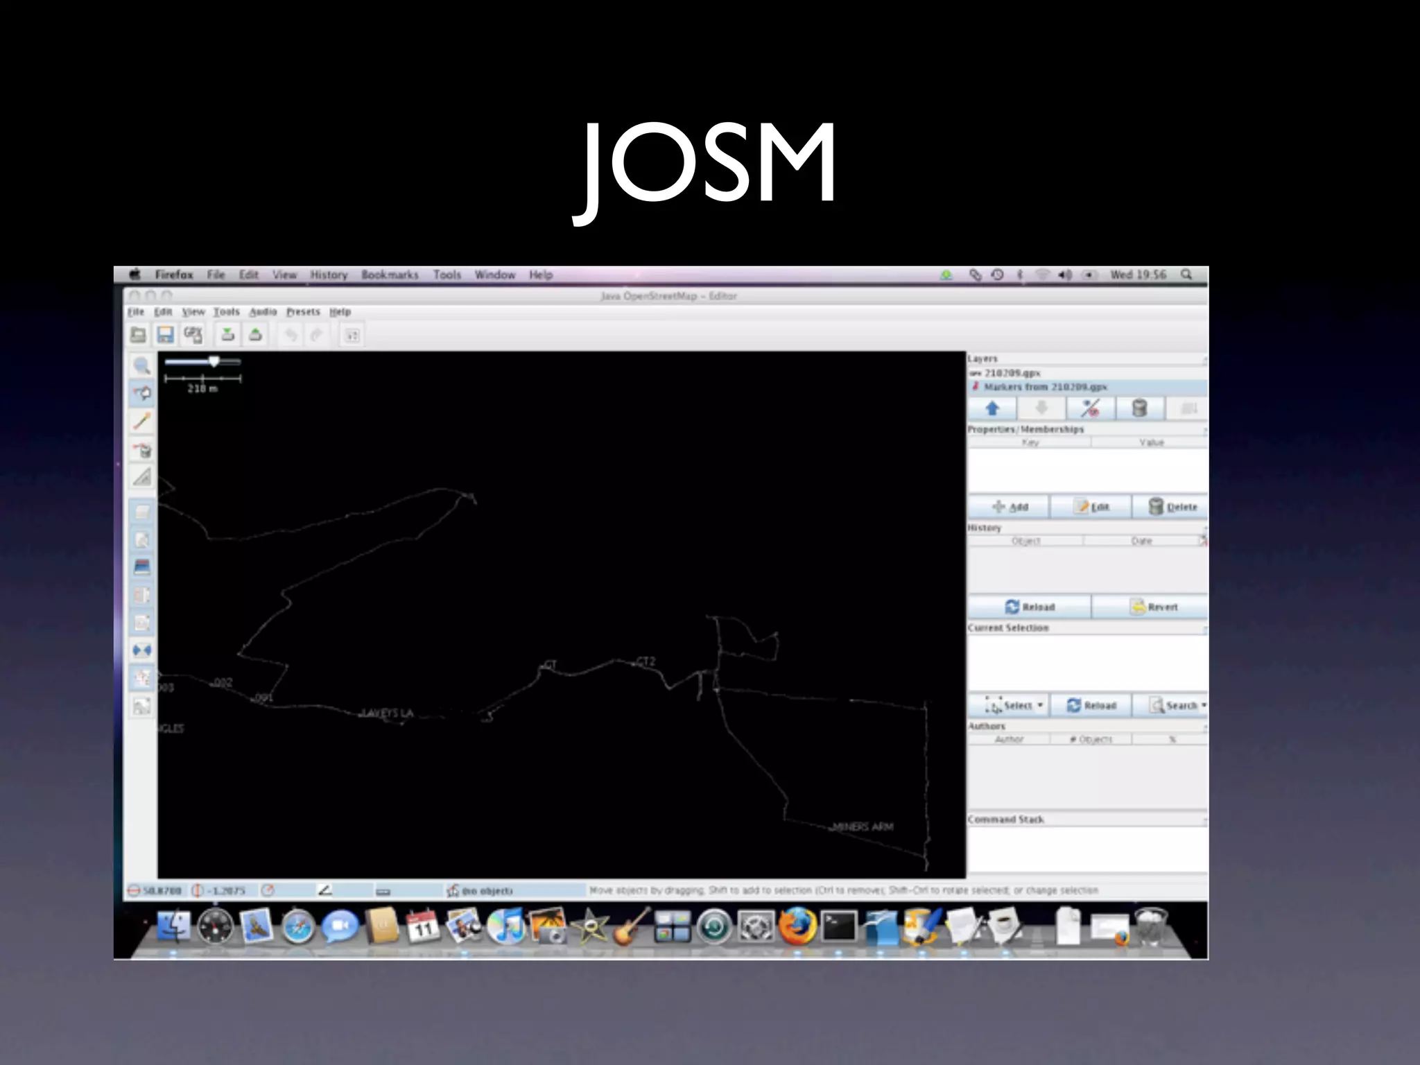
Task: Click the longitude icon in status bar
Action: (198, 890)
